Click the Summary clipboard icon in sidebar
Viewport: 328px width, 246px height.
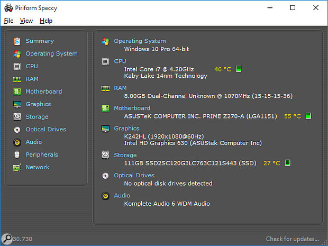(17, 41)
